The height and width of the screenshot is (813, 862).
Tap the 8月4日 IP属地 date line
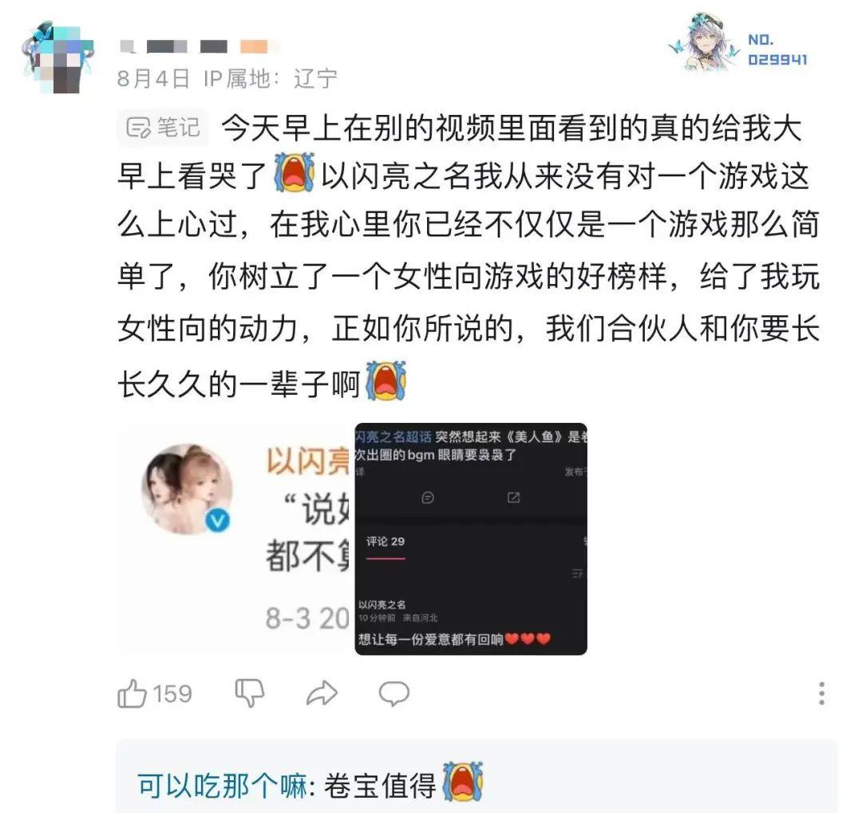coord(227,79)
